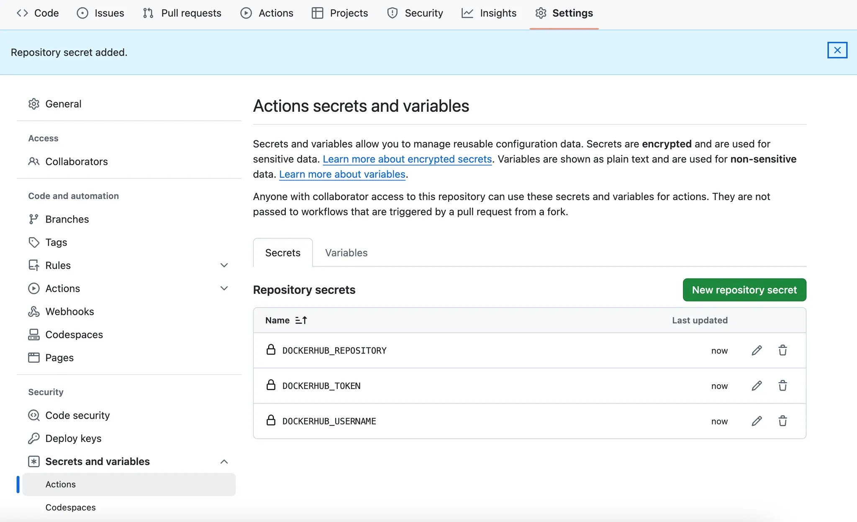This screenshot has height=522, width=857.
Task: Click the people icon next to Collaborators
Action: [x=34, y=162]
